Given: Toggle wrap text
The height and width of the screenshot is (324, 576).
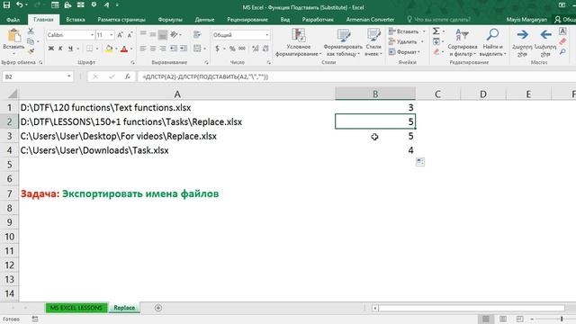Looking at the screenshot, I should [197, 35].
